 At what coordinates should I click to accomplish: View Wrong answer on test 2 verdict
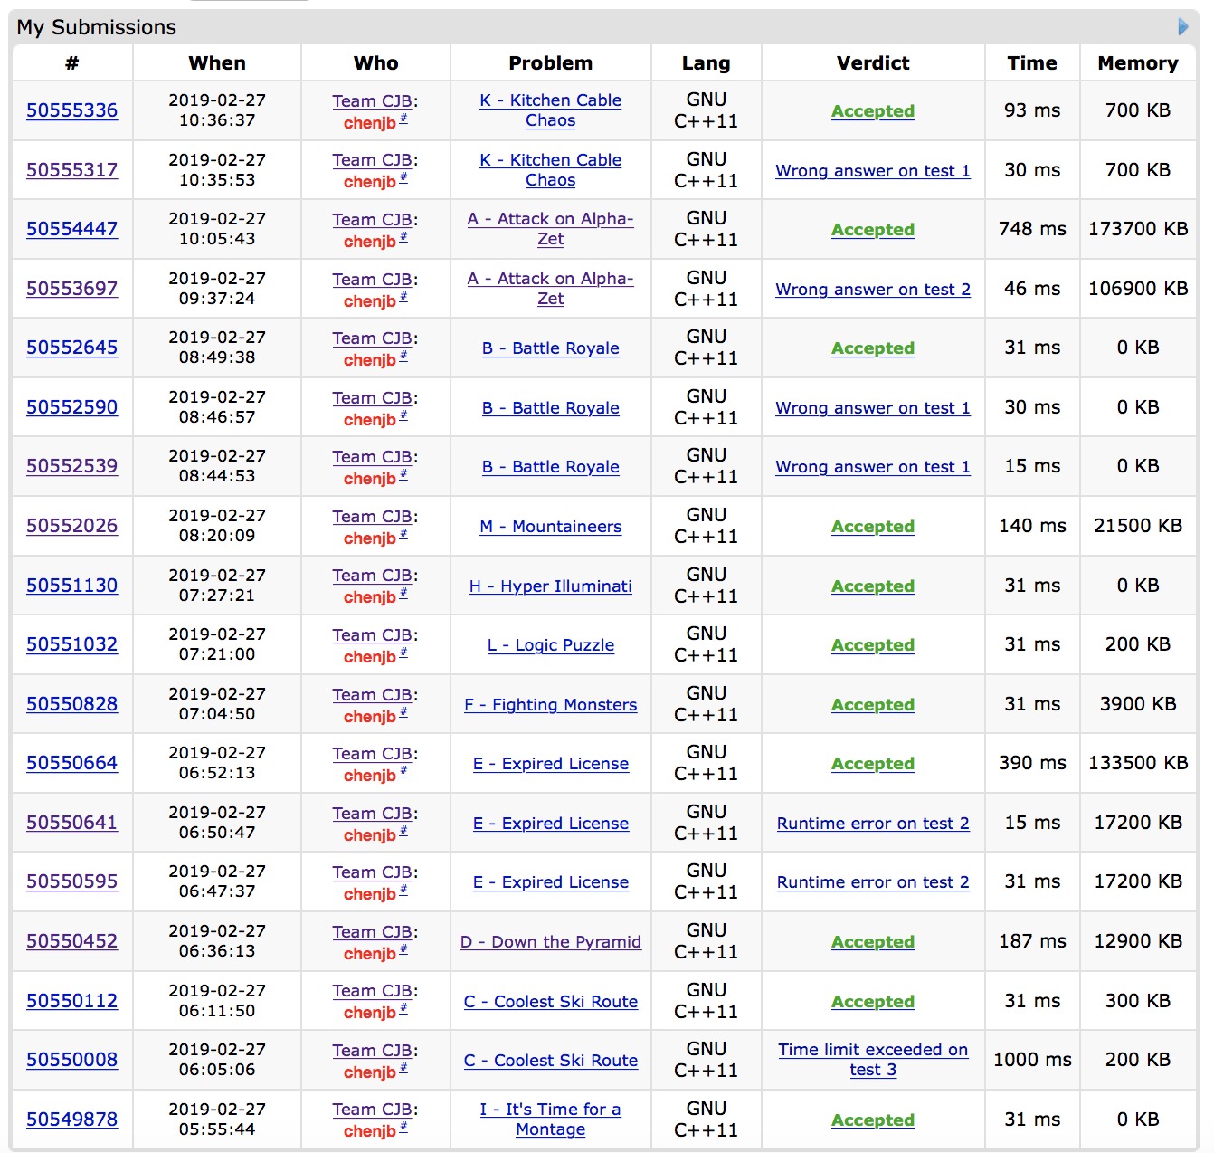(872, 290)
